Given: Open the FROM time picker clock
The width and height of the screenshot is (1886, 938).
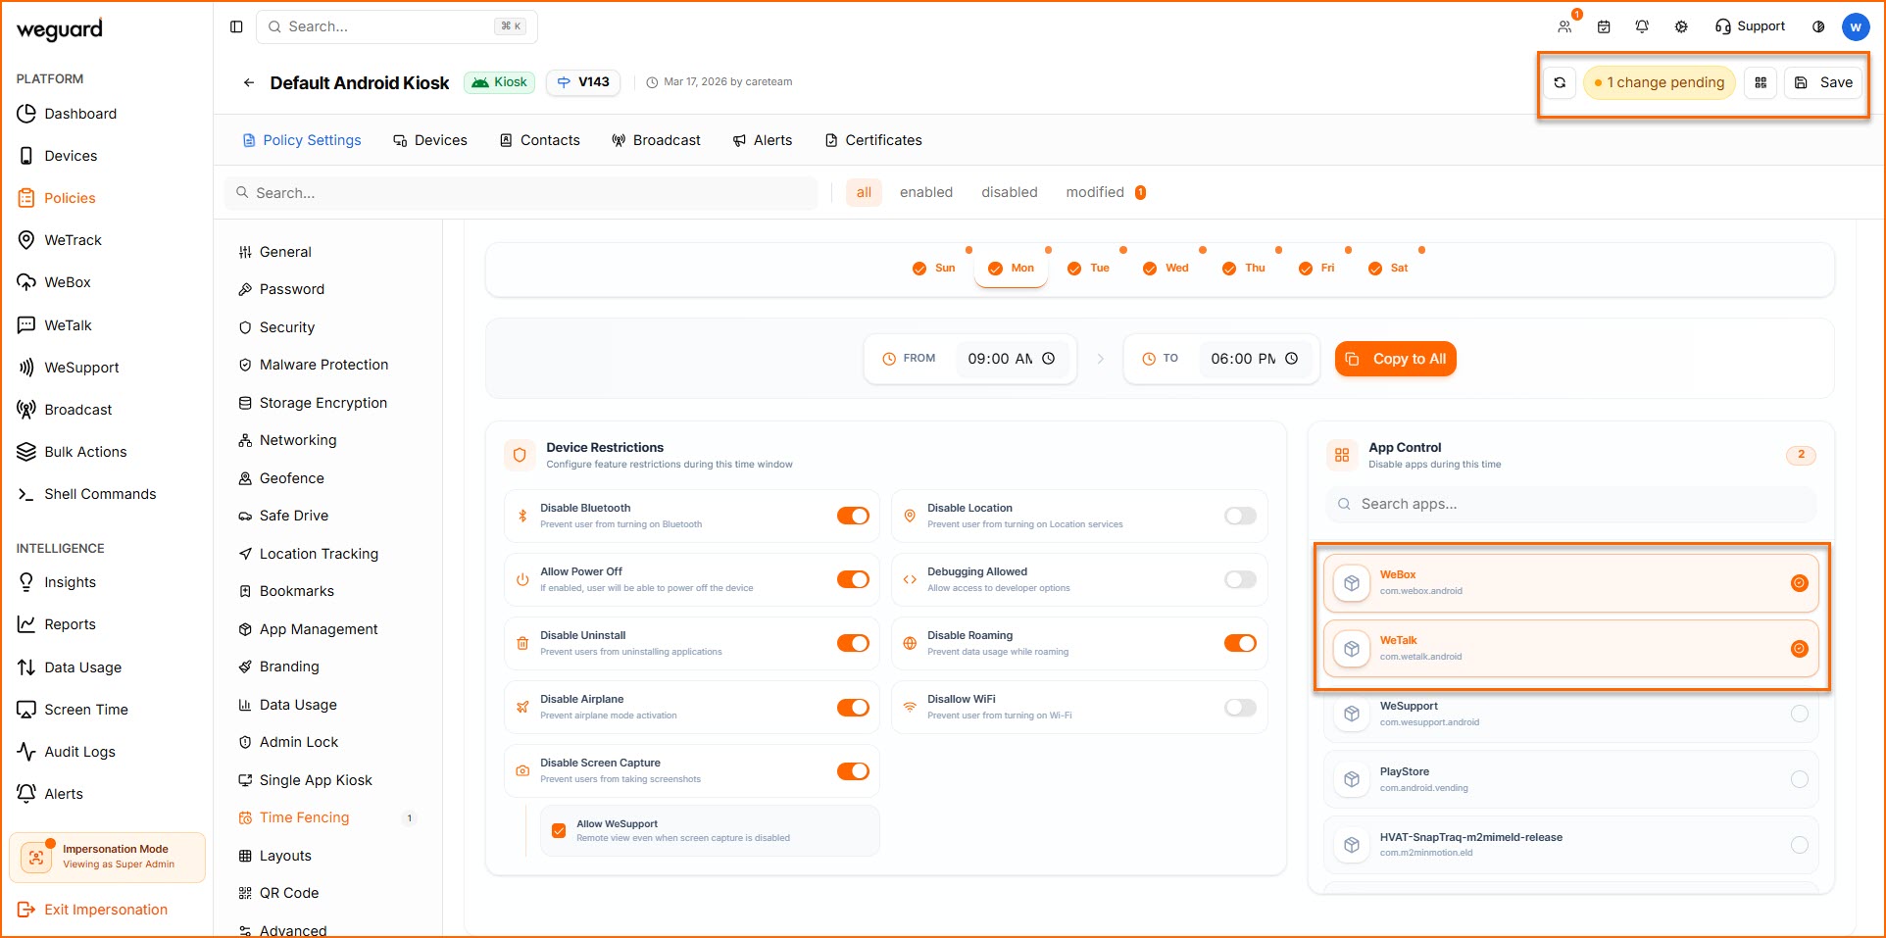Looking at the screenshot, I should pyautogui.click(x=1048, y=359).
